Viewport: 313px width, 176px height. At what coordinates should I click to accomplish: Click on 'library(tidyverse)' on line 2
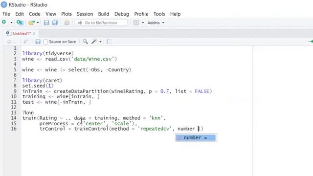(48, 53)
